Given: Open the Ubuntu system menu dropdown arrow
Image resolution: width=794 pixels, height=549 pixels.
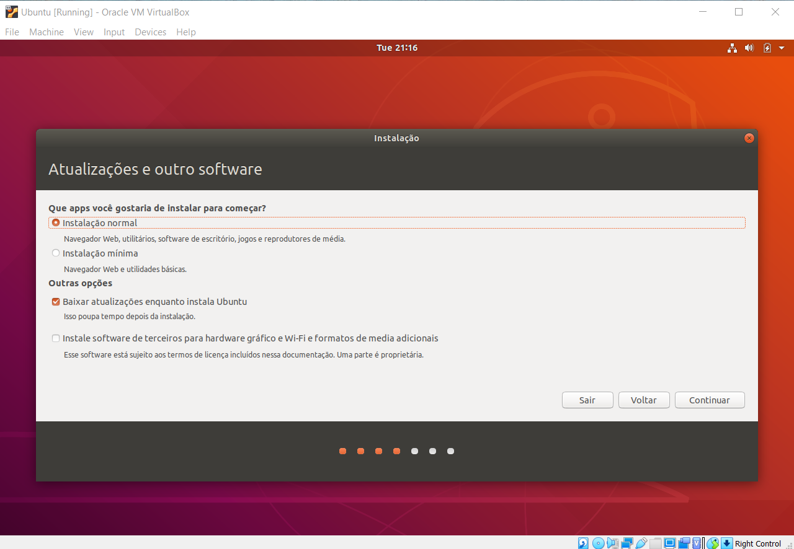Looking at the screenshot, I should 782,48.
